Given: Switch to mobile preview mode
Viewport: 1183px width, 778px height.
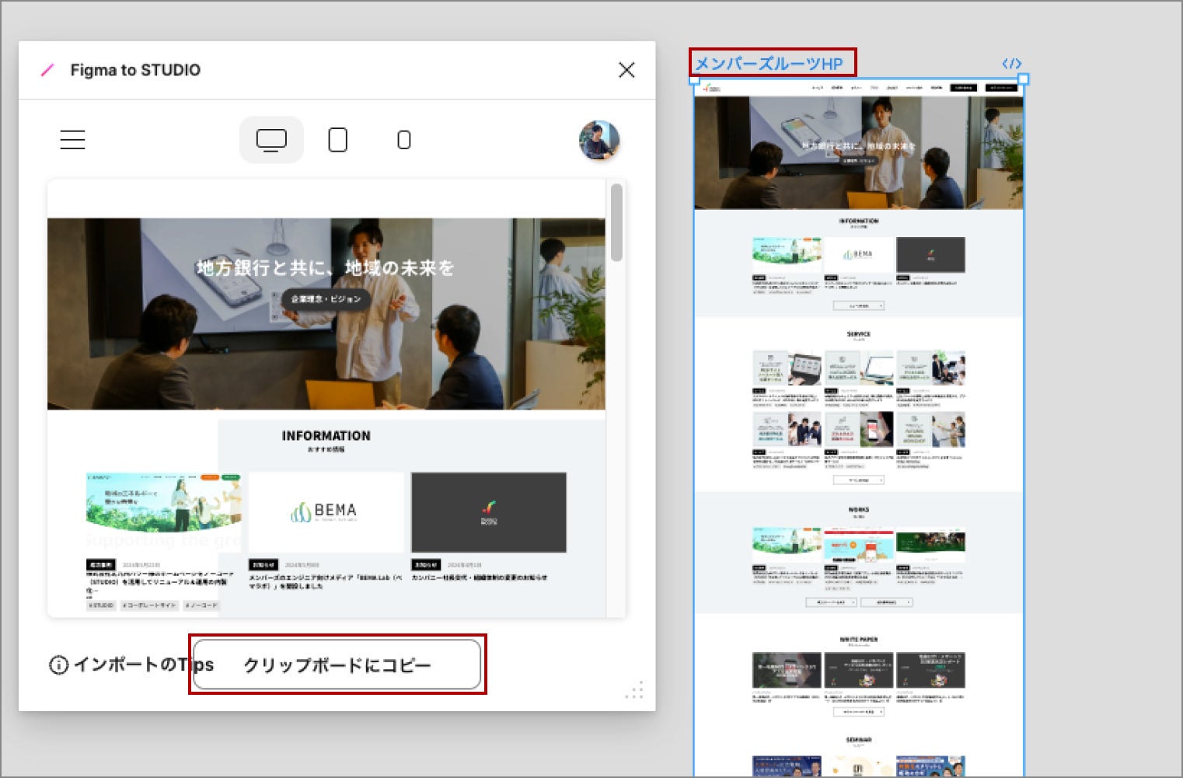Looking at the screenshot, I should coord(403,140).
